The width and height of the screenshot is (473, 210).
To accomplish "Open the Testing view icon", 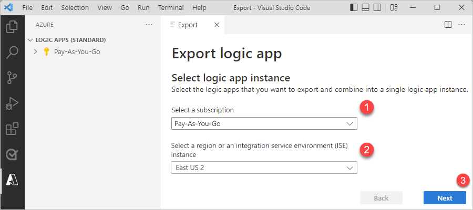I will (x=12, y=154).
